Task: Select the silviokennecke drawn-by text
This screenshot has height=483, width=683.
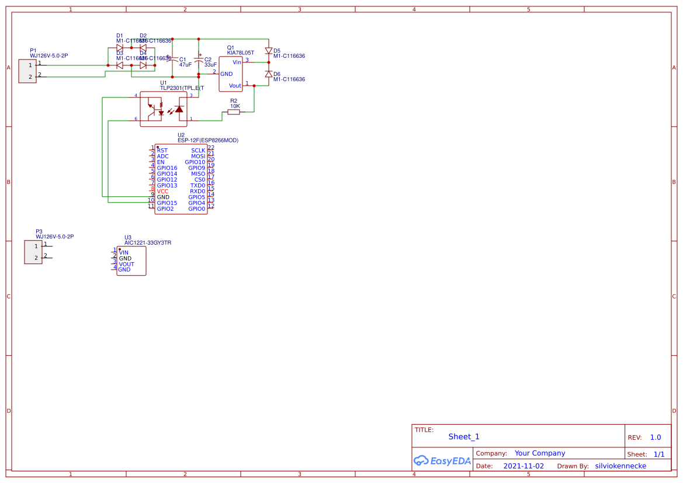Action: (620, 465)
